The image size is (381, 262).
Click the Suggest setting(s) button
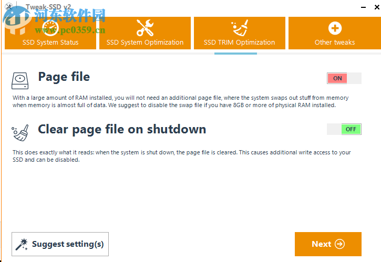(60, 244)
